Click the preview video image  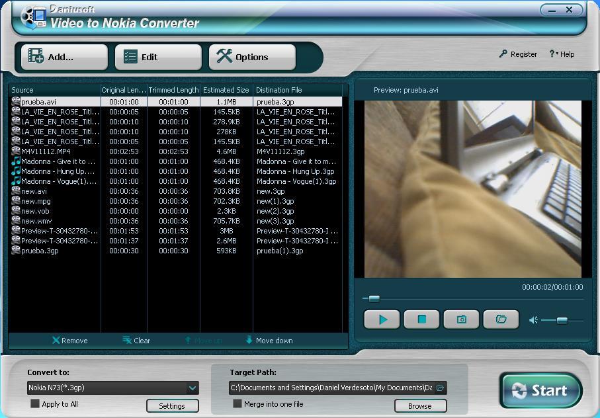tap(472, 189)
